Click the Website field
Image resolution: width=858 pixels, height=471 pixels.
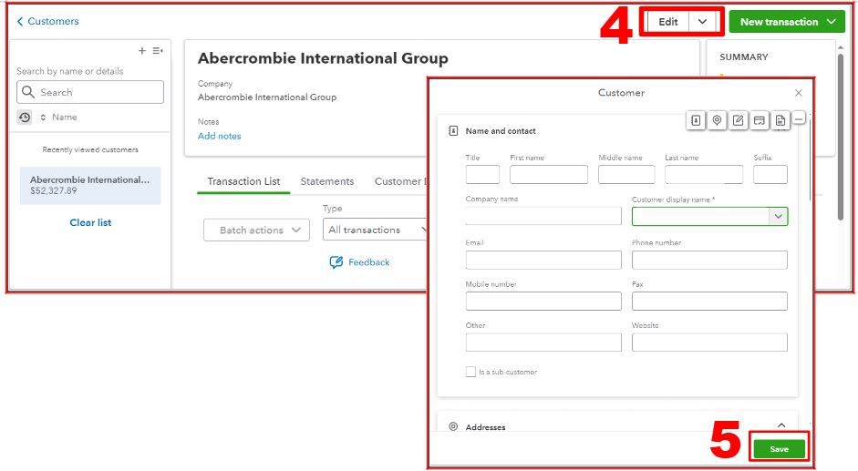coord(709,343)
